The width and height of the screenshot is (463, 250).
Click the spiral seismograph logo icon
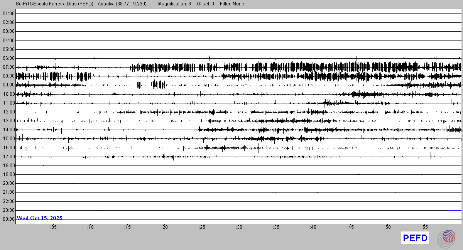[x=448, y=238]
